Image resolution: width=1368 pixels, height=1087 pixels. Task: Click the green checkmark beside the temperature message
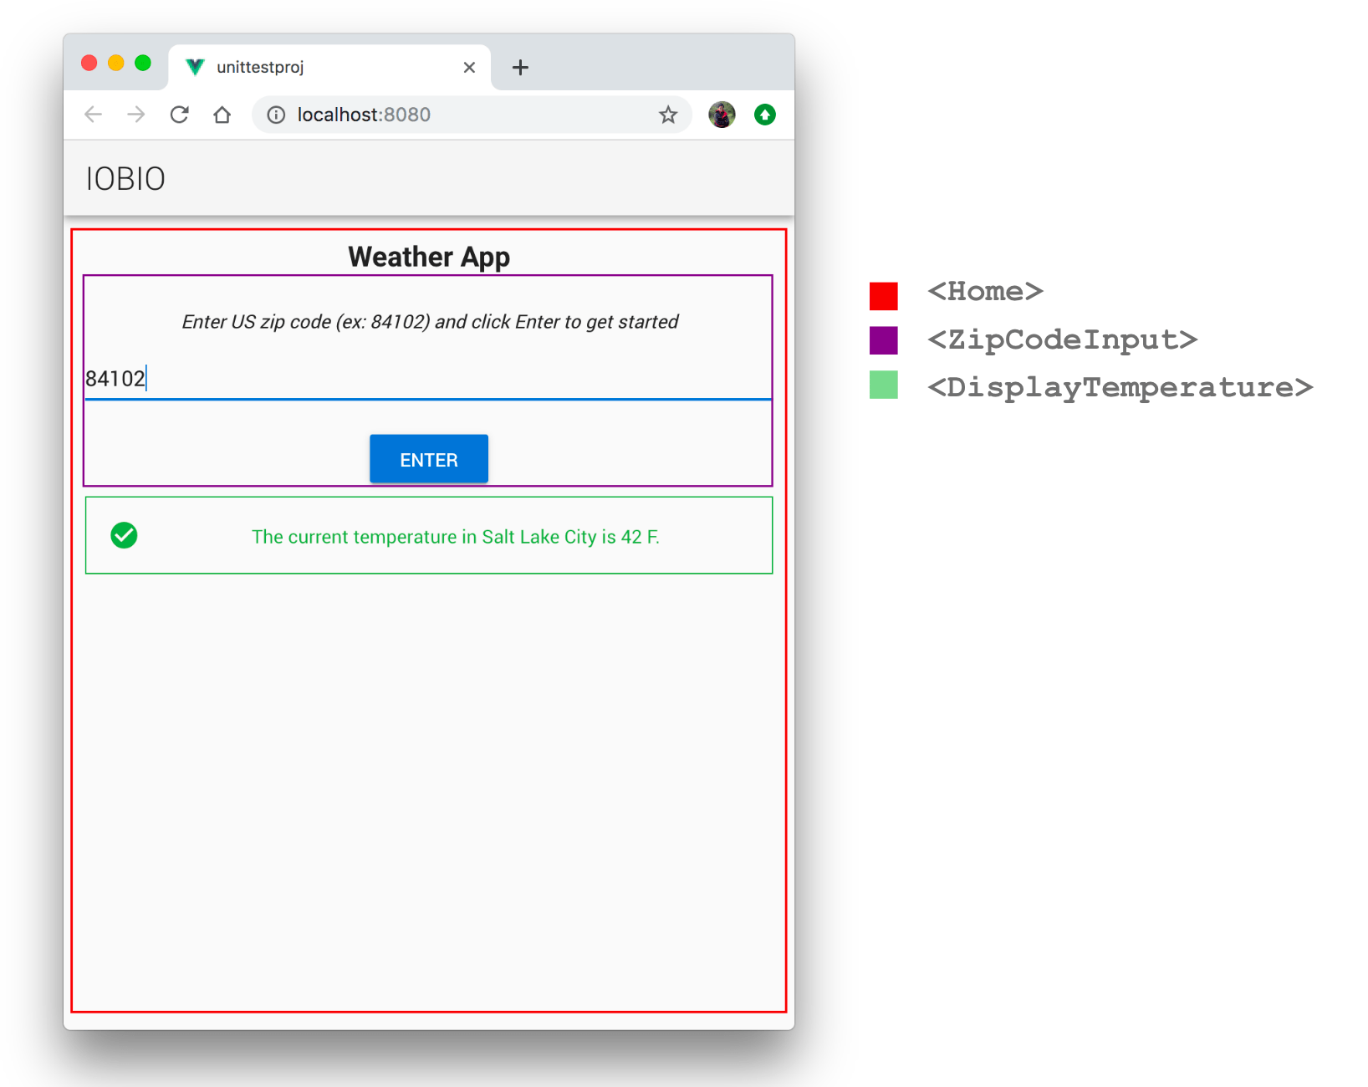click(x=125, y=536)
